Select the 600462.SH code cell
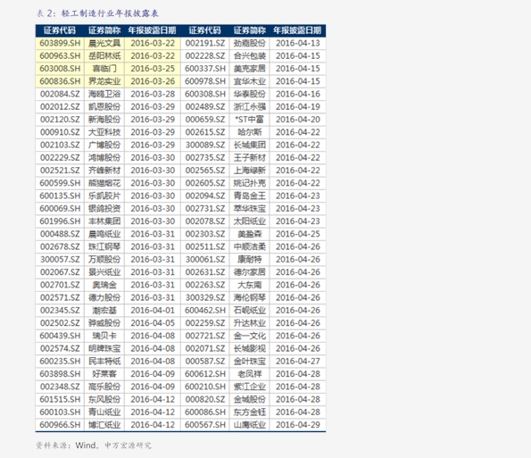Image resolution: width=531 pixels, height=458 pixels. pyautogui.click(x=205, y=311)
